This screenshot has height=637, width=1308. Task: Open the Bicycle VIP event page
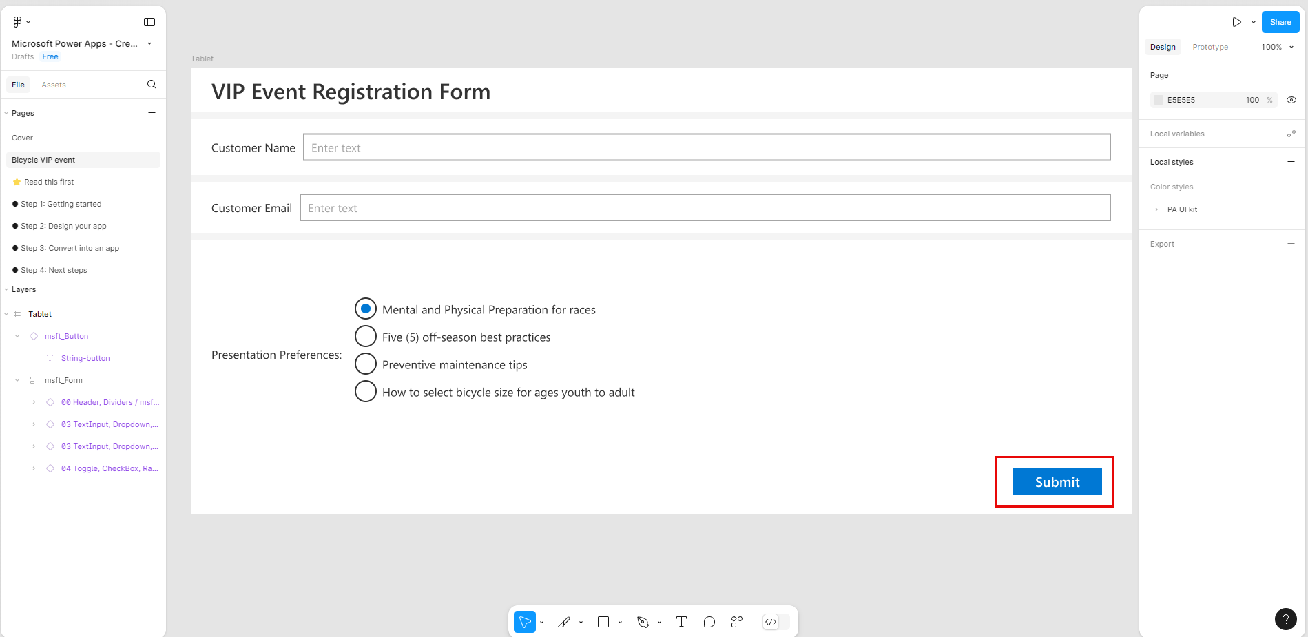tap(83, 160)
